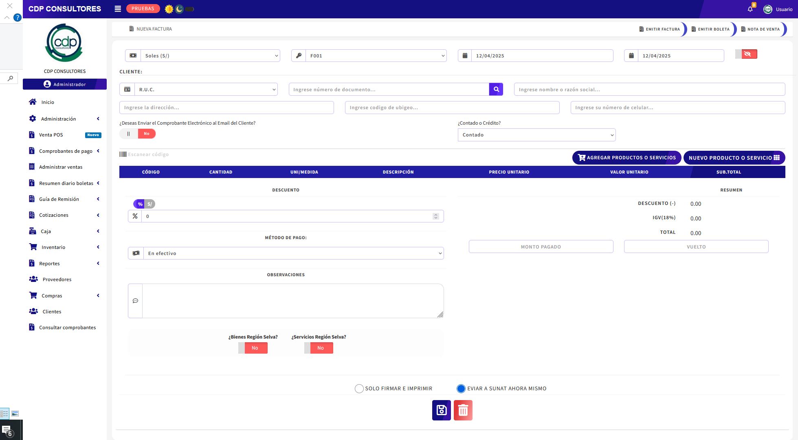Image resolution: width=798 pixels, height=440 pixels.
Task: Click the barcode Escanear código icon
Action: click(123, 154)
